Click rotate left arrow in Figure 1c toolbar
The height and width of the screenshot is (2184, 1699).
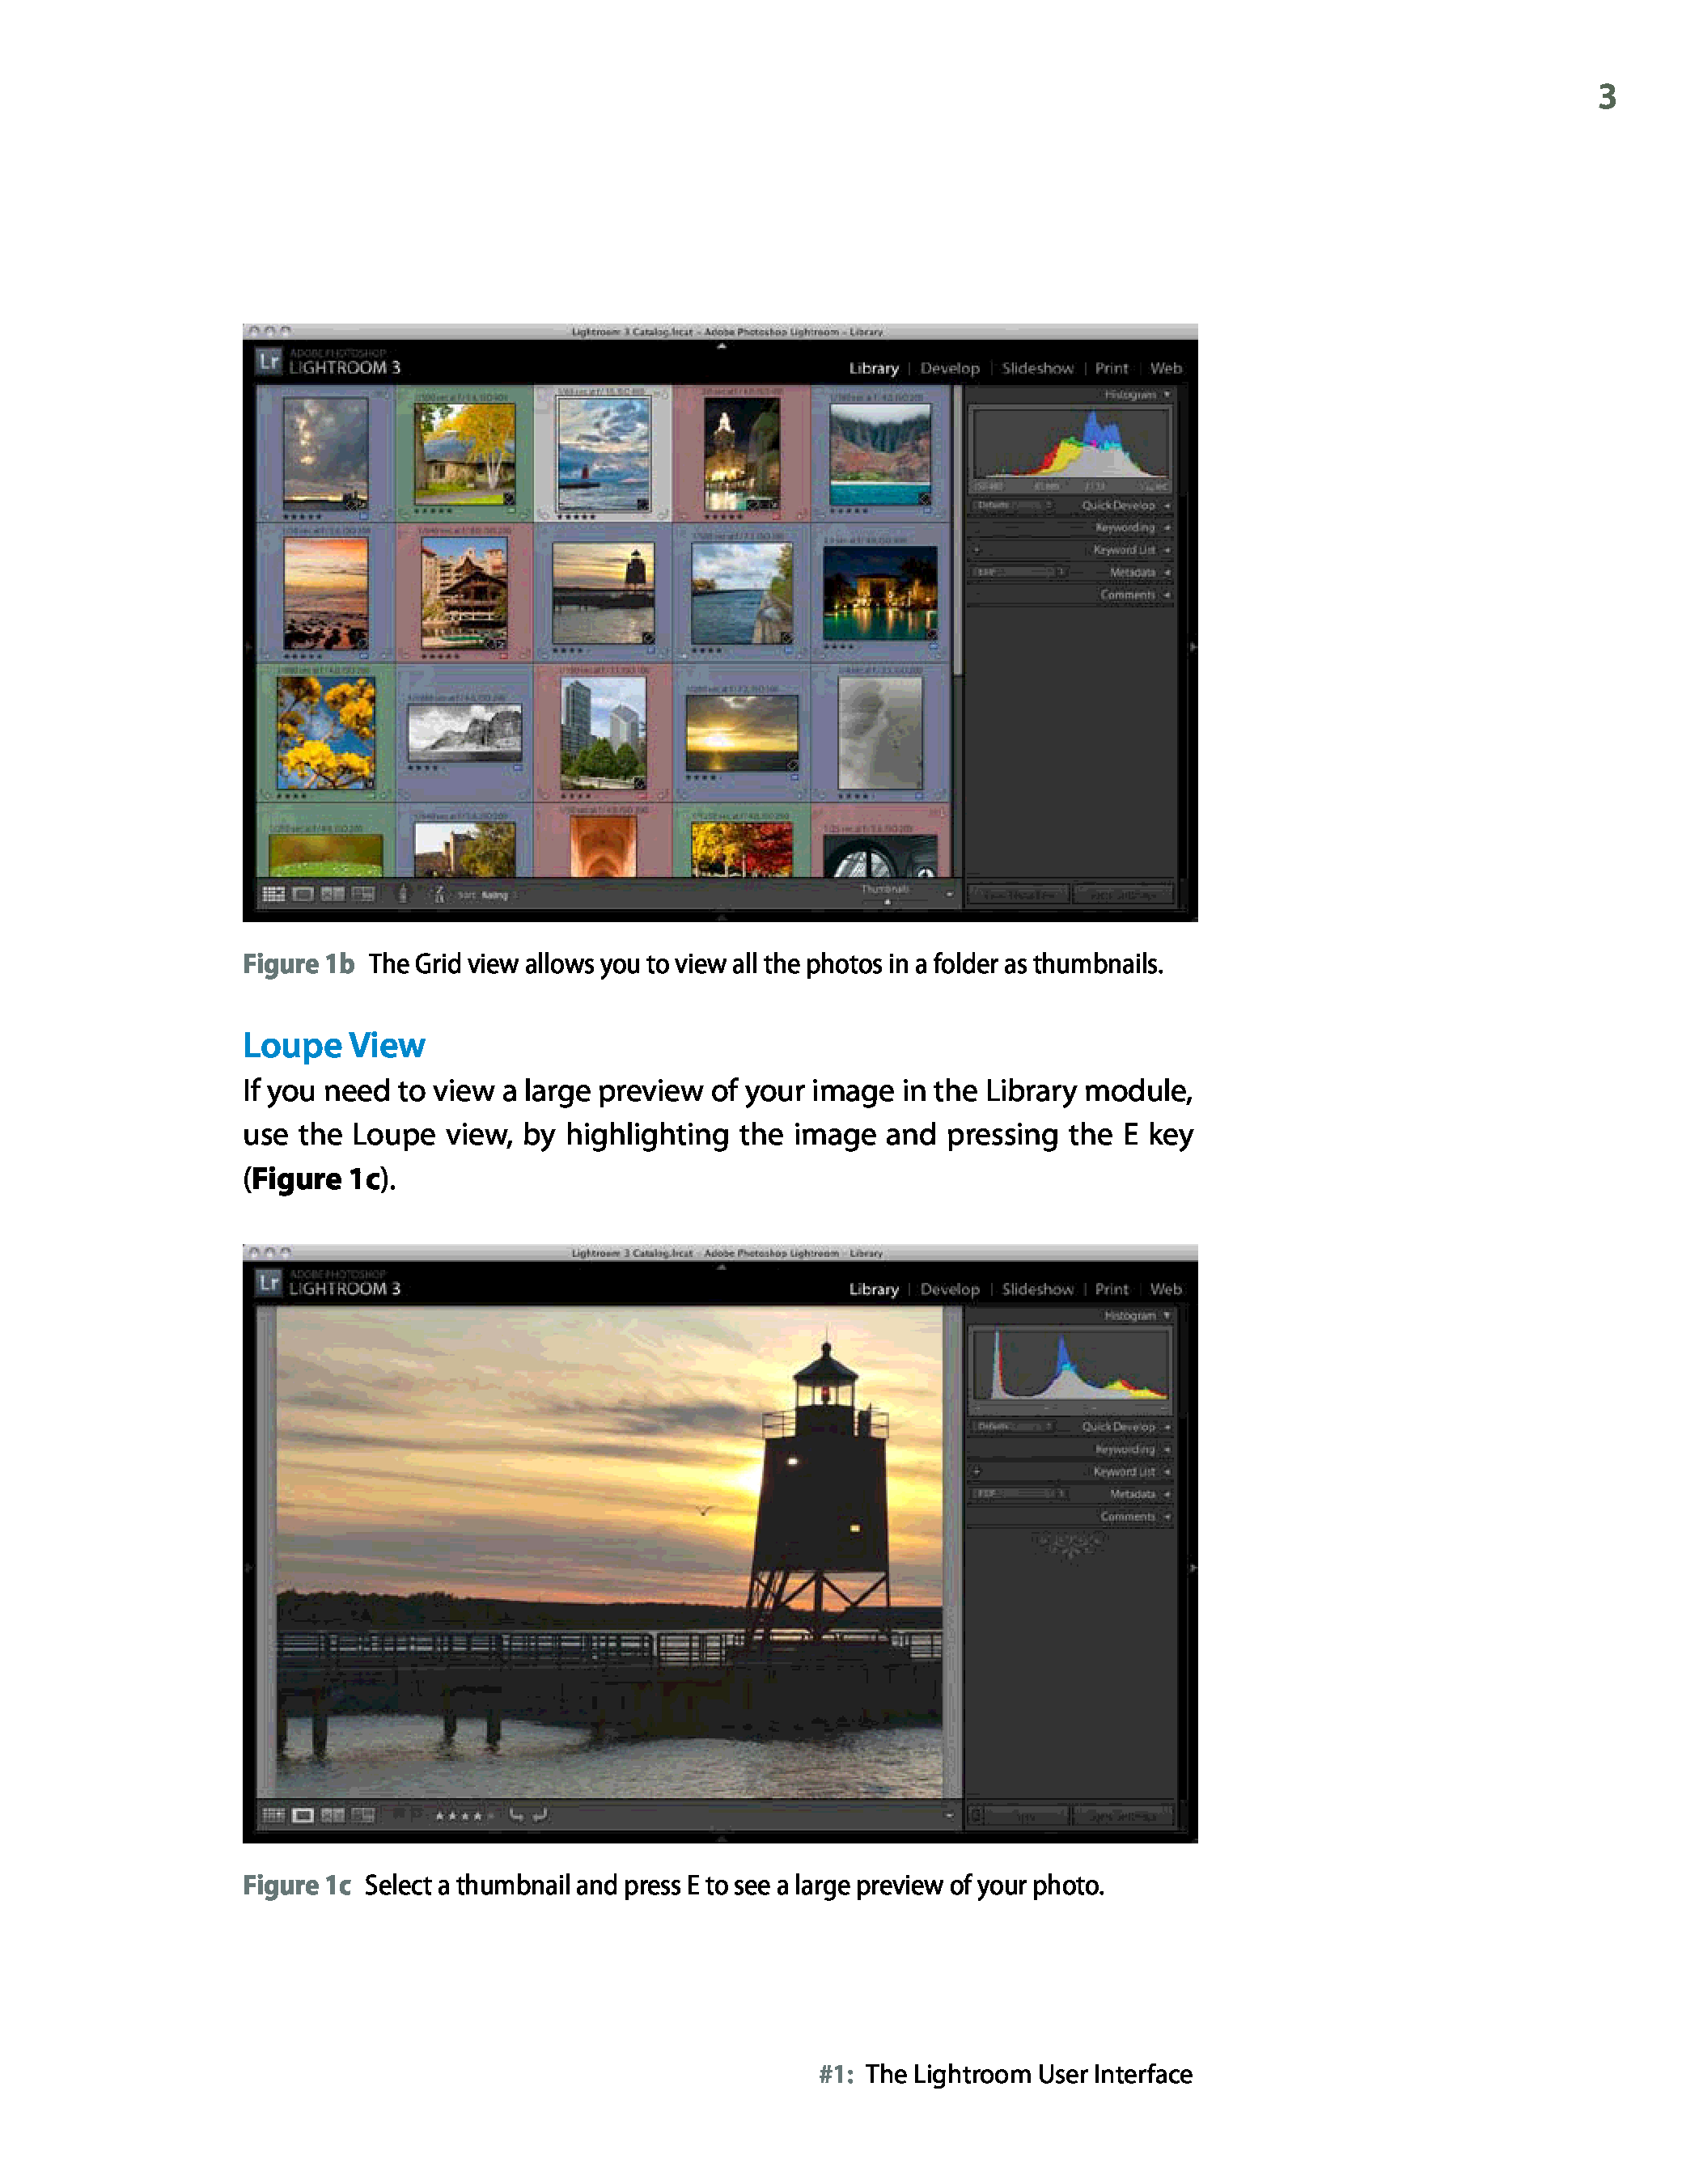tap(517, 1815)
